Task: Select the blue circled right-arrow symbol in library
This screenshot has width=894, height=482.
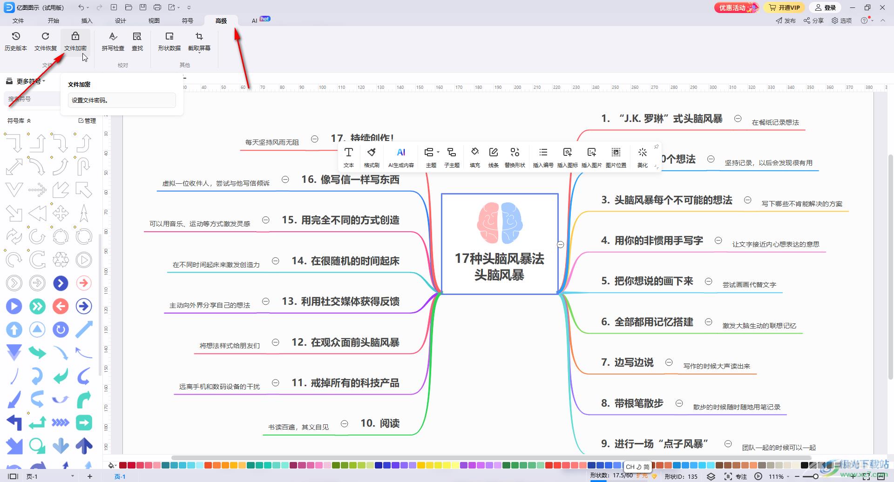Action: [84, 306]
